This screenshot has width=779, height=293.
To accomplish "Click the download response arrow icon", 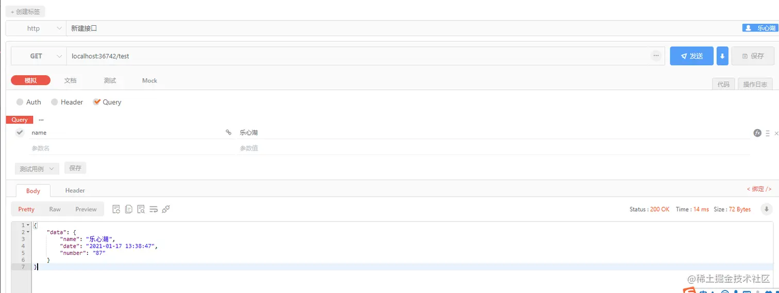I will click(767, 209).
